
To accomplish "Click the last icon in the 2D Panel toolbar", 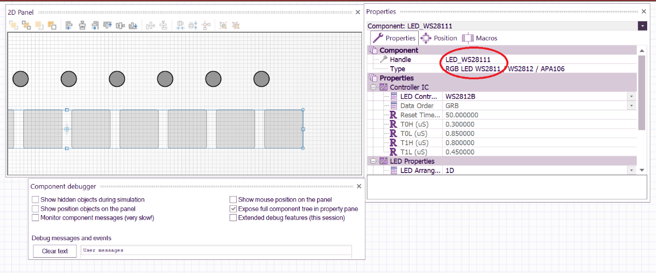I will [236, 25].
